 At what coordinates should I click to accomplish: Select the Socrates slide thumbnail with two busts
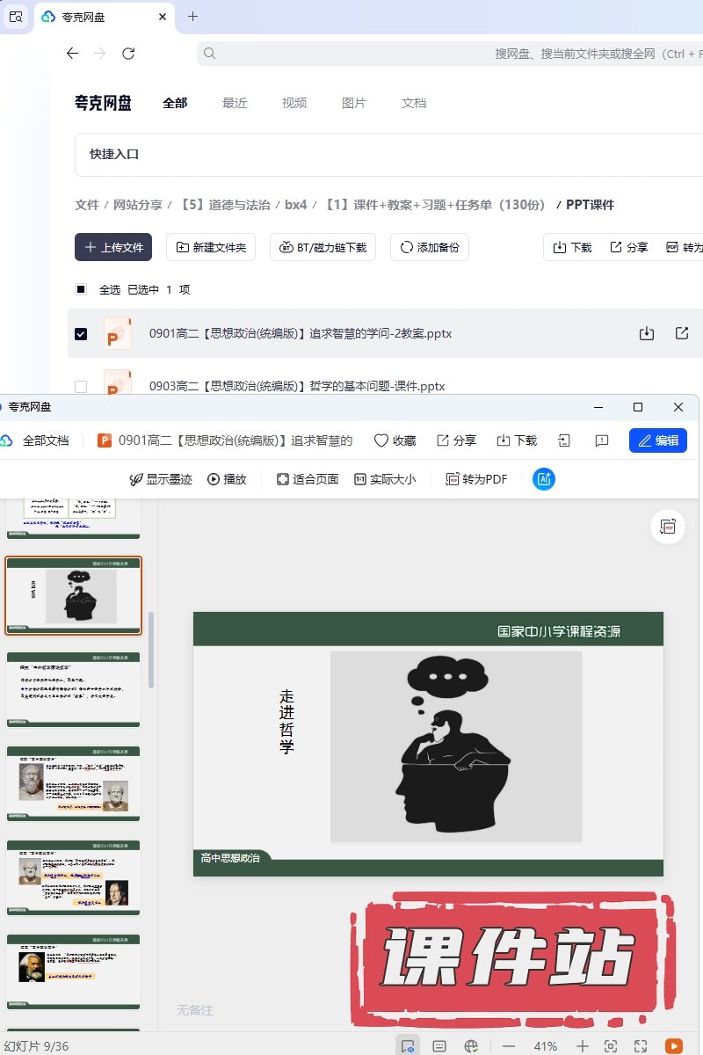(x=73, y=782)
